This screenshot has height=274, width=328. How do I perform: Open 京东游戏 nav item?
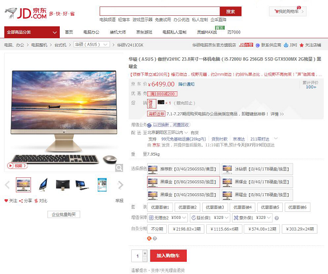pos(144,32)
